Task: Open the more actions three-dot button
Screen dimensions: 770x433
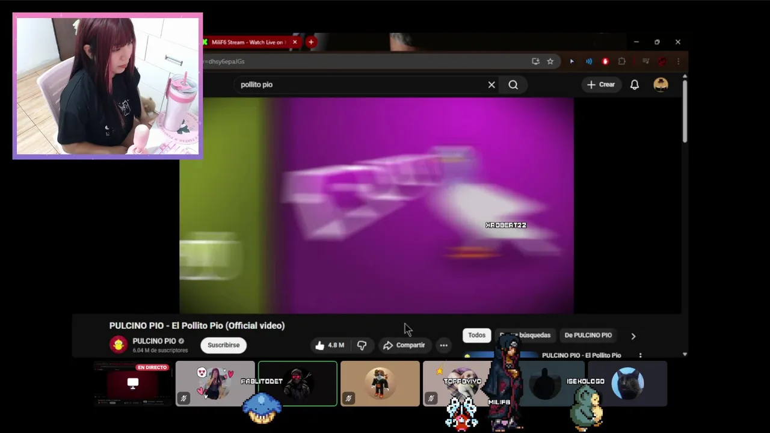Action: point(443,345)
